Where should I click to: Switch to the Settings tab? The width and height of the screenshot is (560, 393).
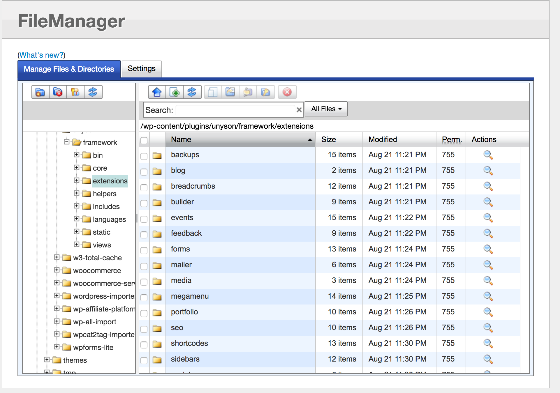click(142, 69)
